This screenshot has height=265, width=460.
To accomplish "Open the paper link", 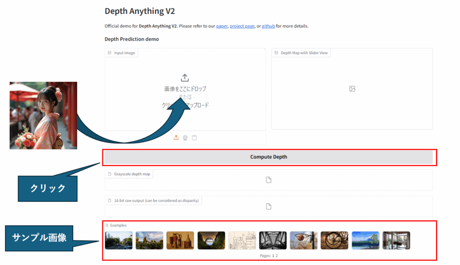I will coord(222,26).
